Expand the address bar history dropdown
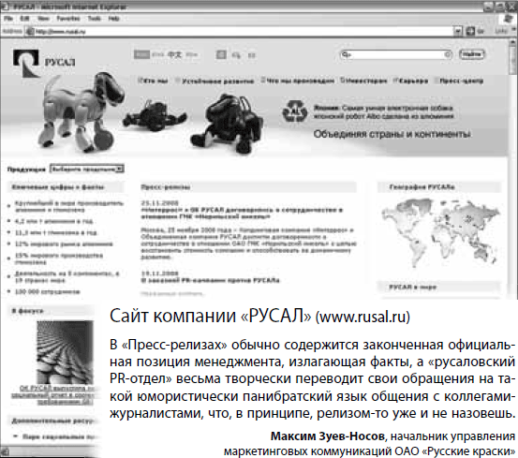Viewport: 518px width, 458px height. click(x=457, y=31)
